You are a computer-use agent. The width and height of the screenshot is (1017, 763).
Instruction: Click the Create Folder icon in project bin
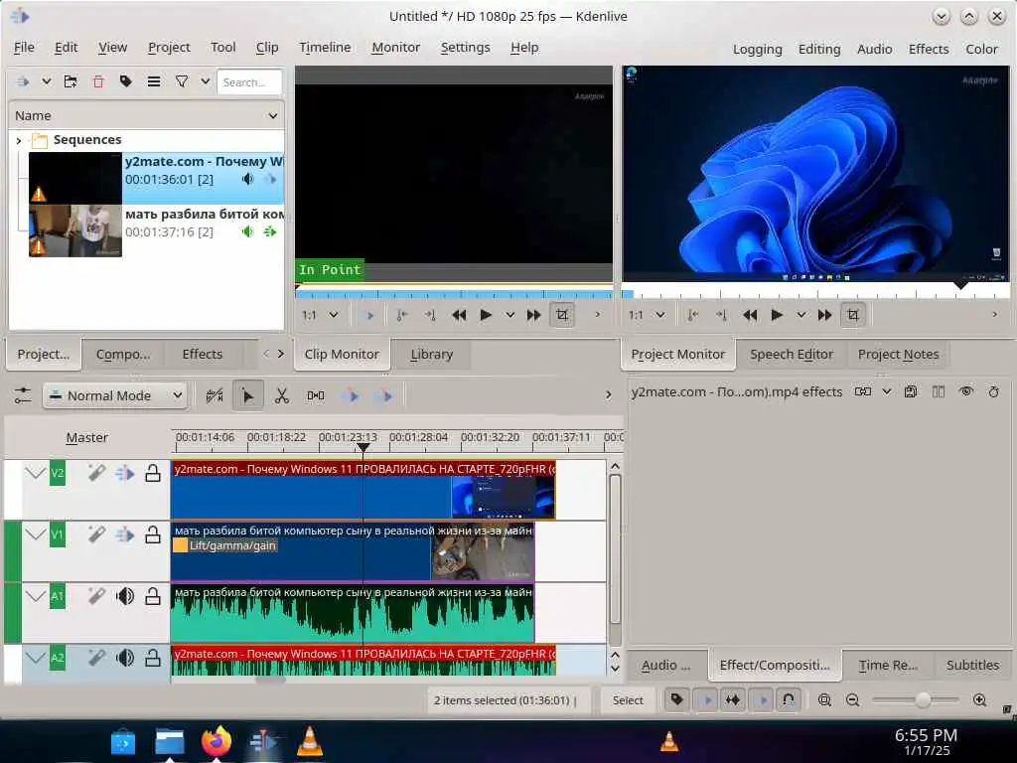pos(71,81)
